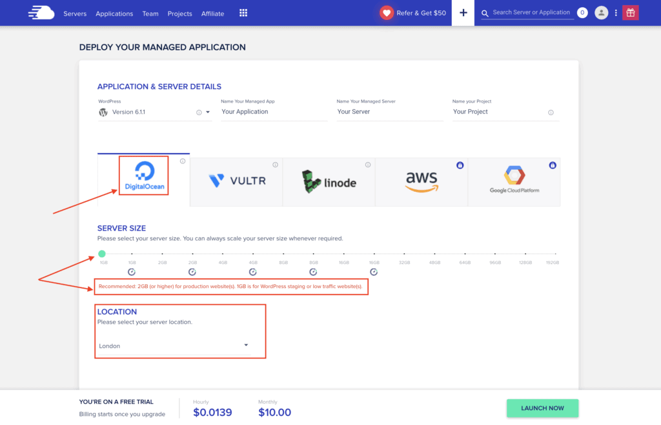Click the green server size slider handle
Viewport: 661px width, 425px height.
coord(101,254)
